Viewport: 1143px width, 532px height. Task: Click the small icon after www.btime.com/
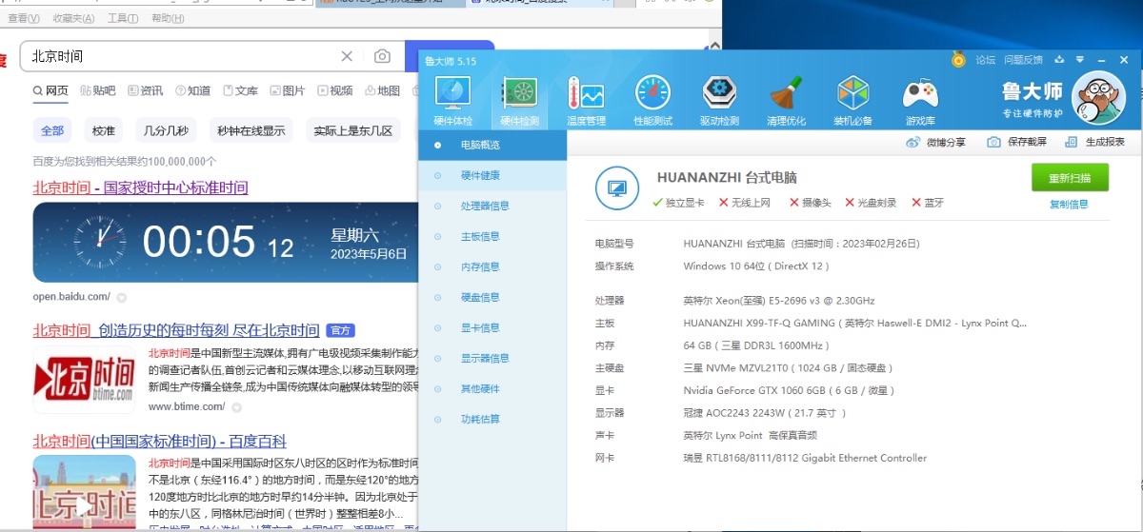236,407
